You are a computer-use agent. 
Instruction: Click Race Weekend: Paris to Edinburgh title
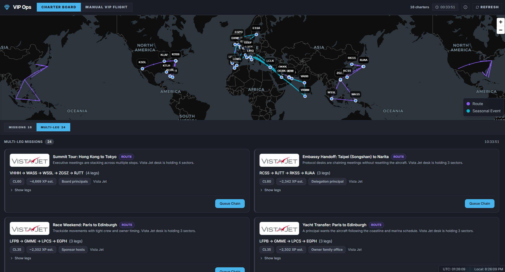tap(85, 225)
